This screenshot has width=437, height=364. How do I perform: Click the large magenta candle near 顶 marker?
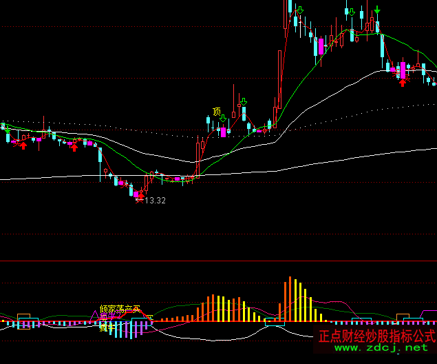click(x=223, y=131)
